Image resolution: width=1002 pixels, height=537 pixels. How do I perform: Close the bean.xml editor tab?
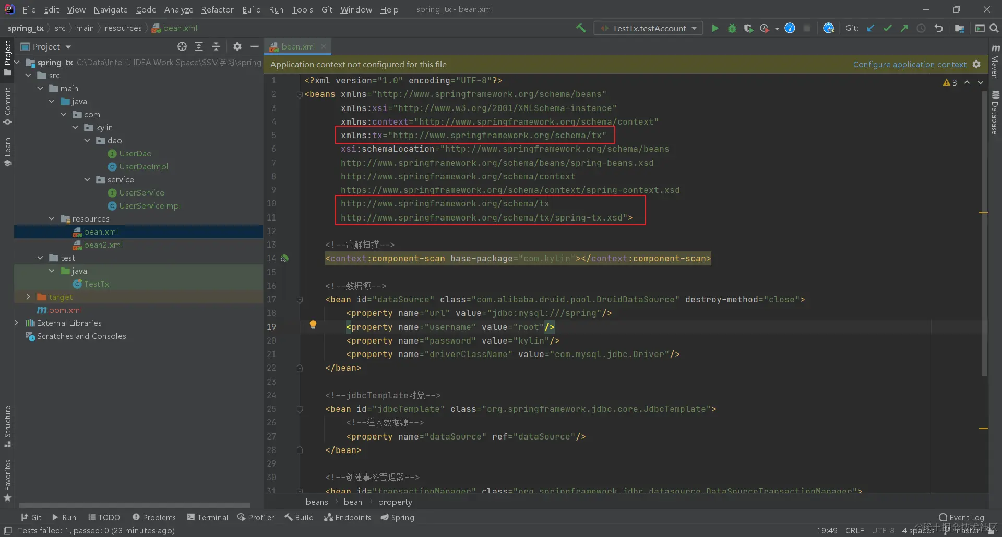324,46
